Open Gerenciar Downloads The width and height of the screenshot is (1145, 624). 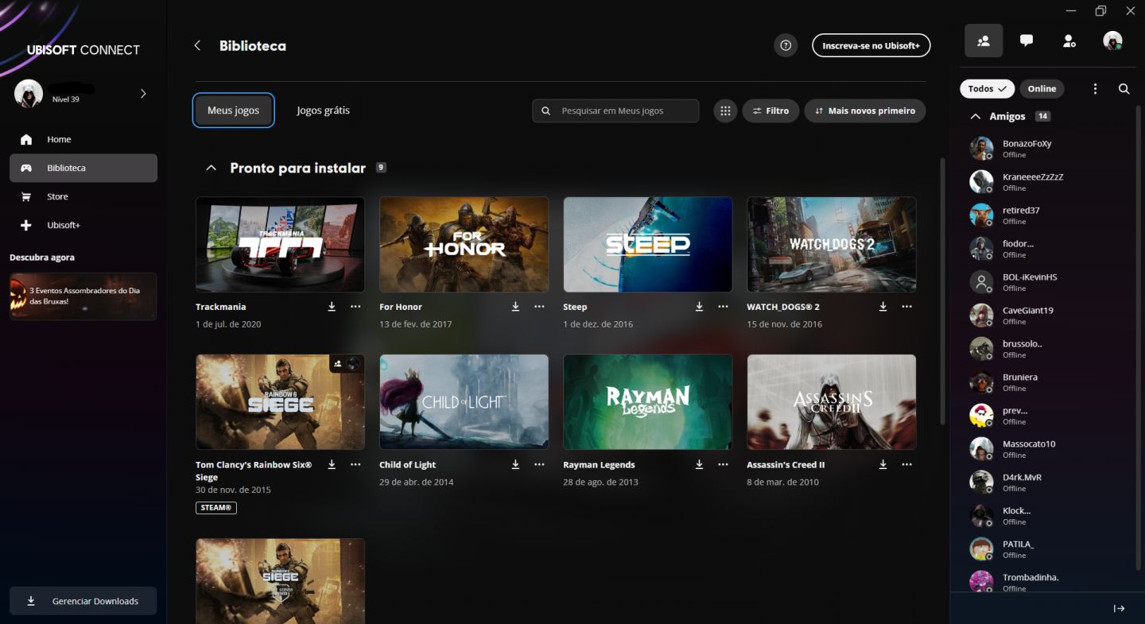(83, 601)
